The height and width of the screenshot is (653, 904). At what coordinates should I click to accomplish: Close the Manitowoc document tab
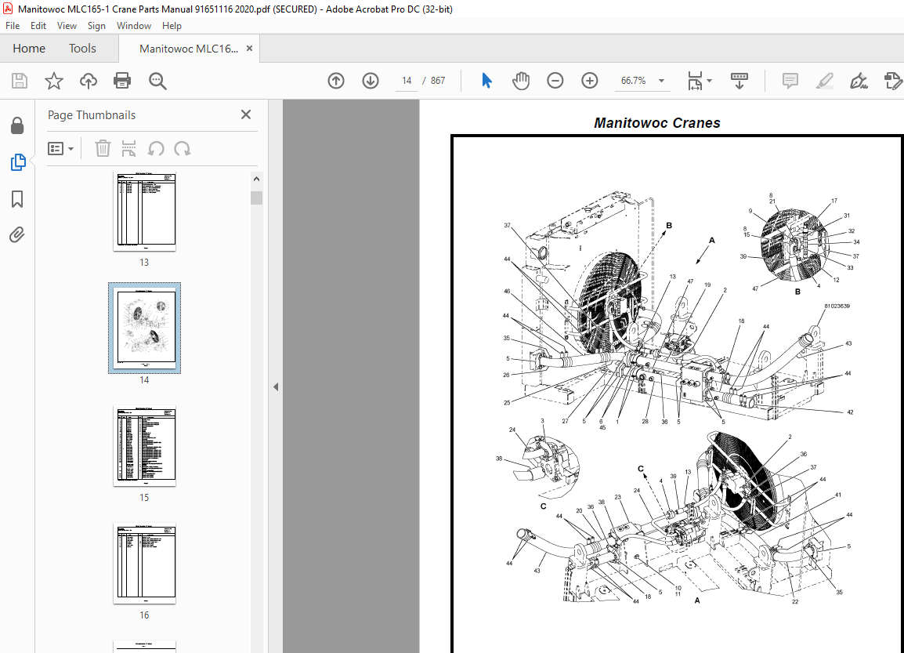(250, 49)
